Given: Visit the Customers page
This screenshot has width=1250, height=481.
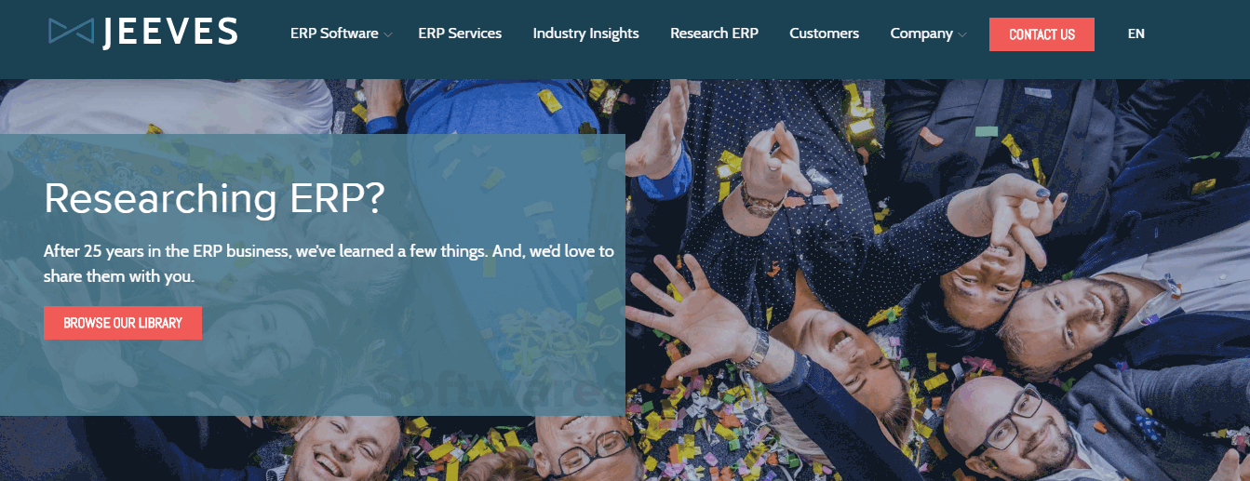Looking at the screenshot, I should click(824, 33).
